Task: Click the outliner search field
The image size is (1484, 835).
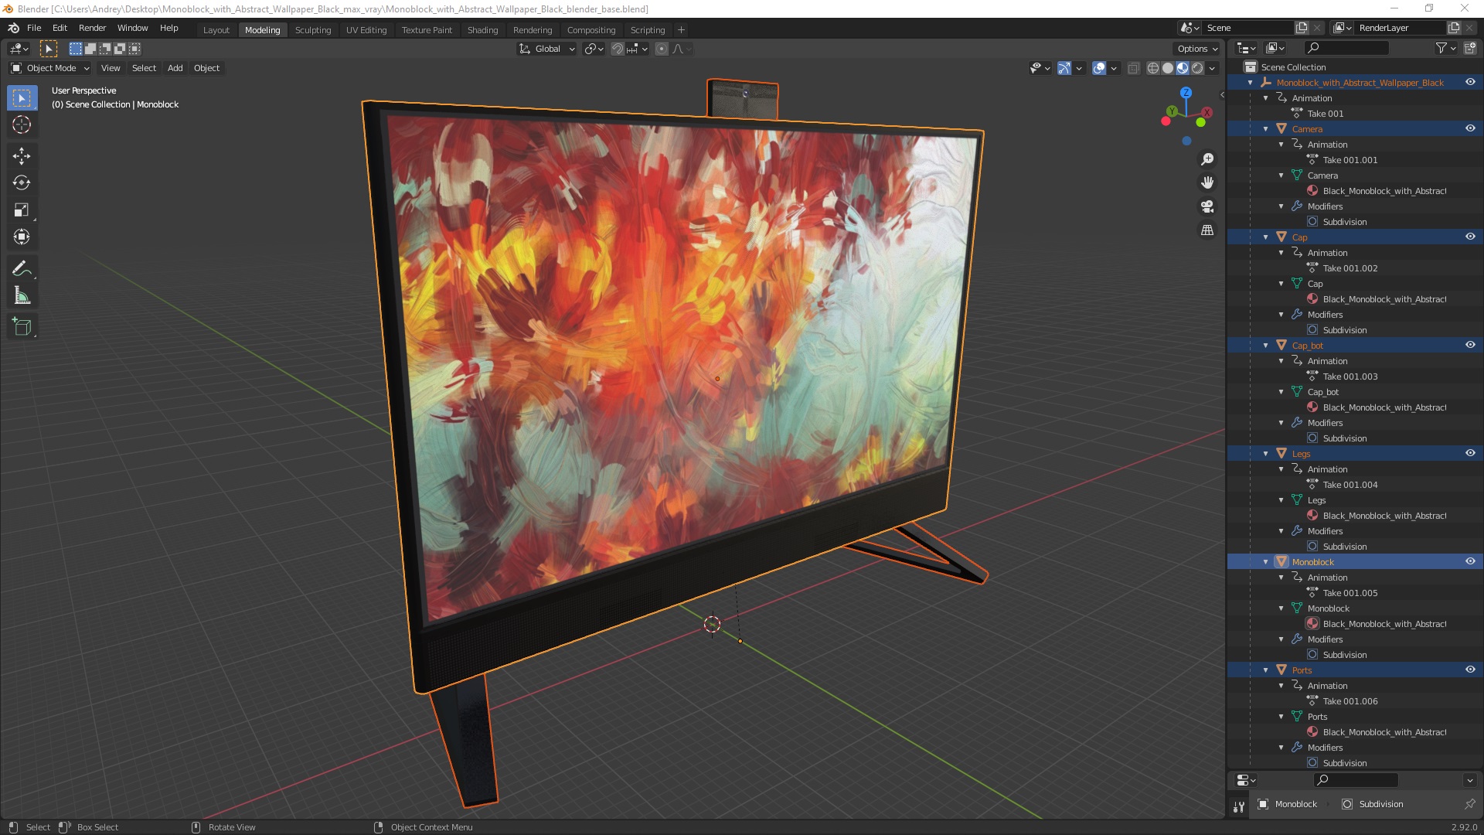Action: 1346,48
